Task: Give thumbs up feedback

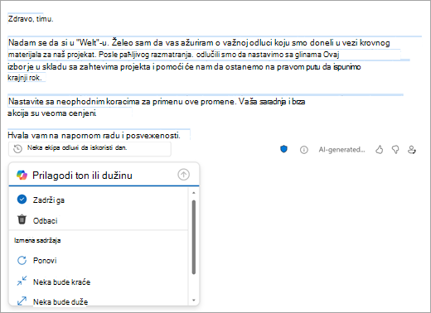Action: click(380, 150)
